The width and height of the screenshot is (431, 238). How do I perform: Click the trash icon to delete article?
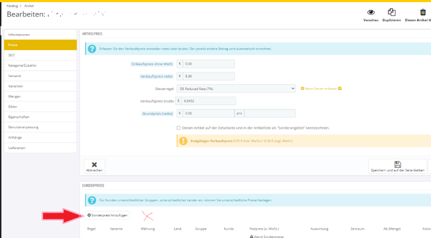pyautogui.click(x=423, y=13)
